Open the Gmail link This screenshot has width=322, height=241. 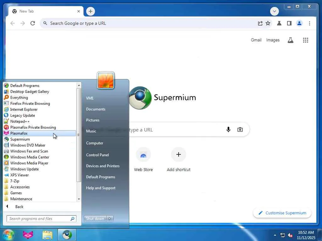(256, 40)
